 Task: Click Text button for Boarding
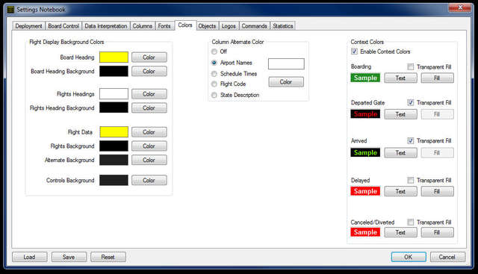[x=400, y=78]
